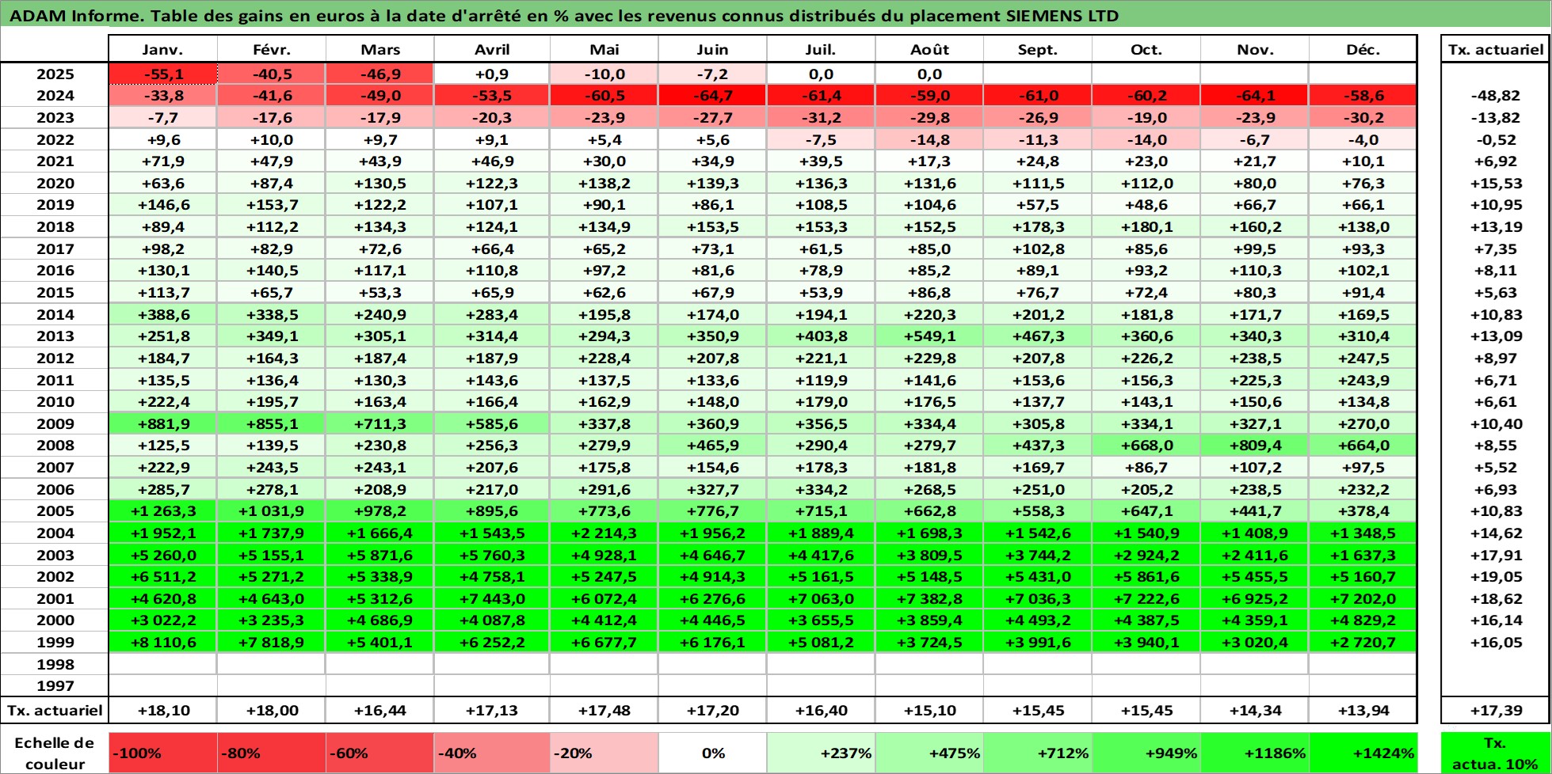
Task: Select cell +71,9 for January 2021
Action: [x=162, y=161]
